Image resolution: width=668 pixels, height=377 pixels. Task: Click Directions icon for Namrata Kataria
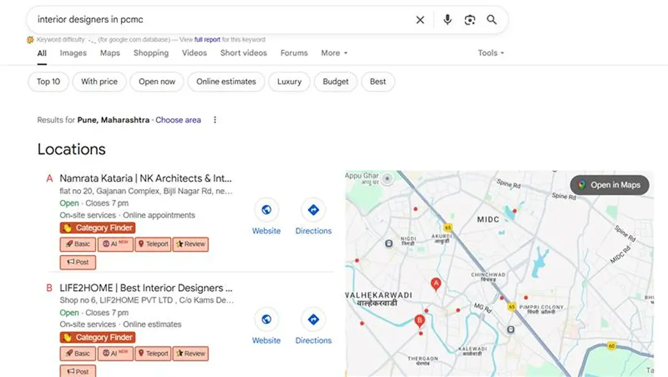click(313, 210)
